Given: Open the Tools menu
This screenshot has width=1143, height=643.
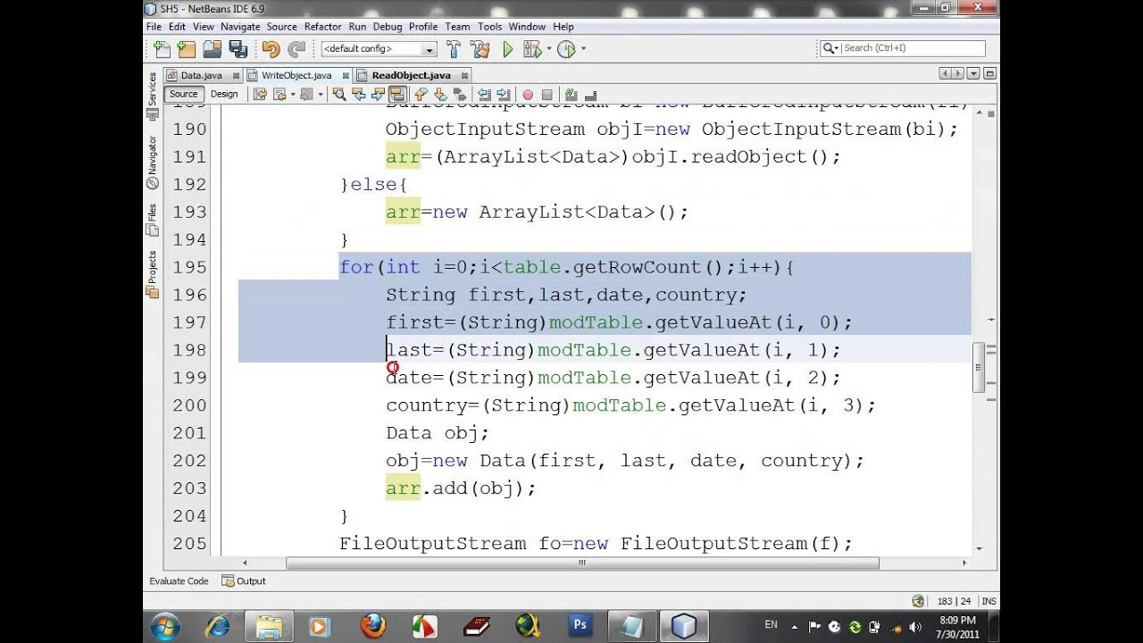Looking at the screenshot, I should (x=489, y=27).
